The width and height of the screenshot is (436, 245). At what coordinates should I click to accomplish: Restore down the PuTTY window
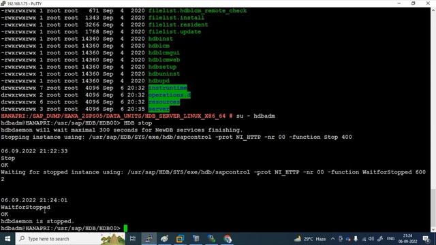414,3
